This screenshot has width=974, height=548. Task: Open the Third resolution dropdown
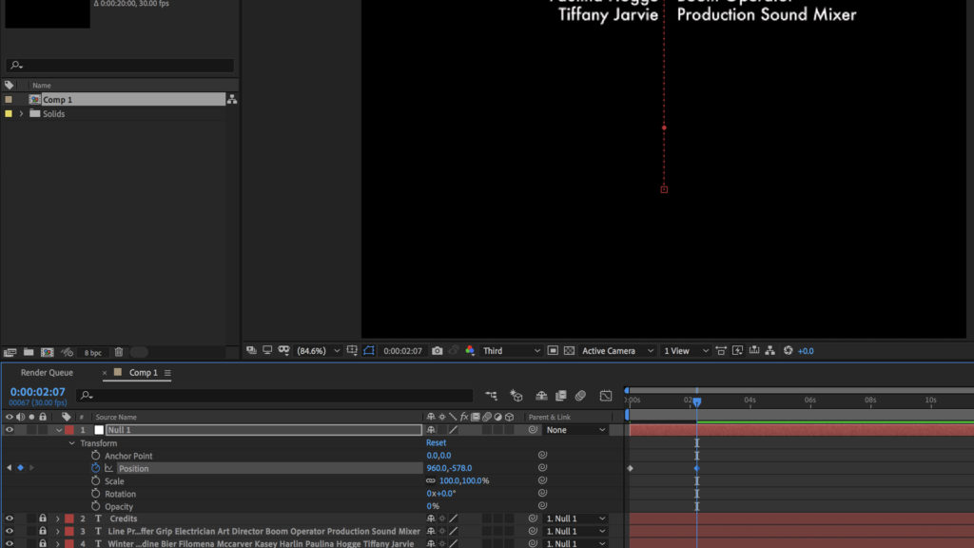(511, 351)
